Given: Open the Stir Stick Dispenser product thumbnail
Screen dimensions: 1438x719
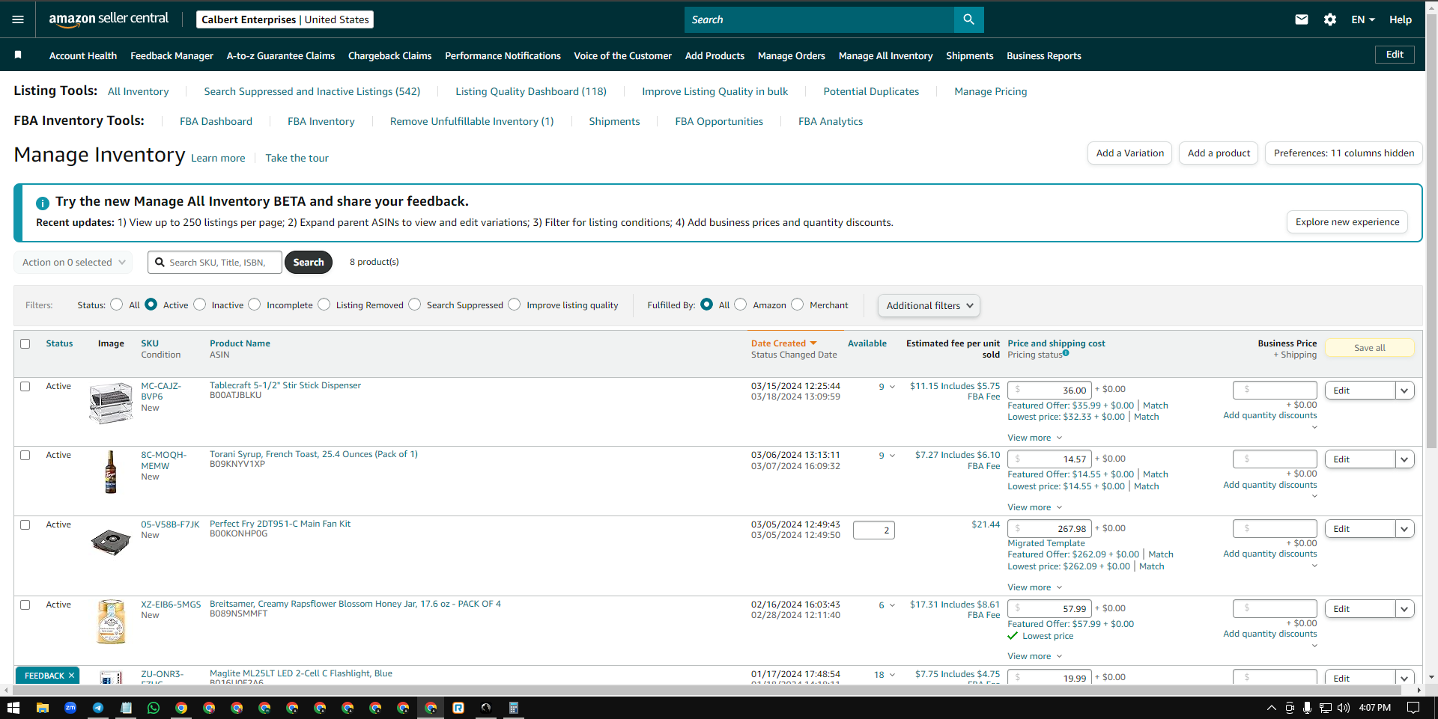Looking at the screenshot, I should click(x=111, y=403).
